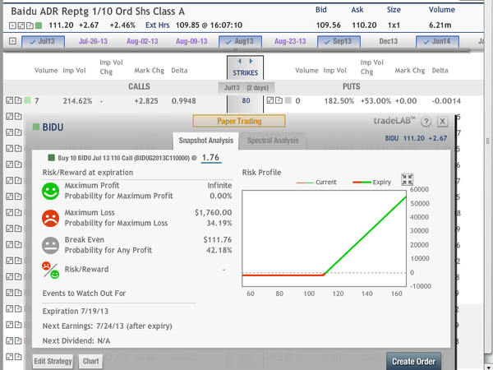Click the third small icon before the 111.20 quote
493x370 pixels.
point(30,25)
